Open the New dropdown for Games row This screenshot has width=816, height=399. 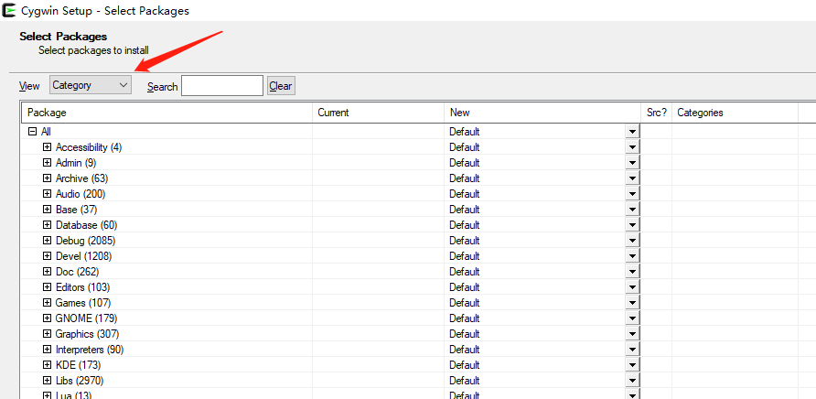[x=632, y=303]
